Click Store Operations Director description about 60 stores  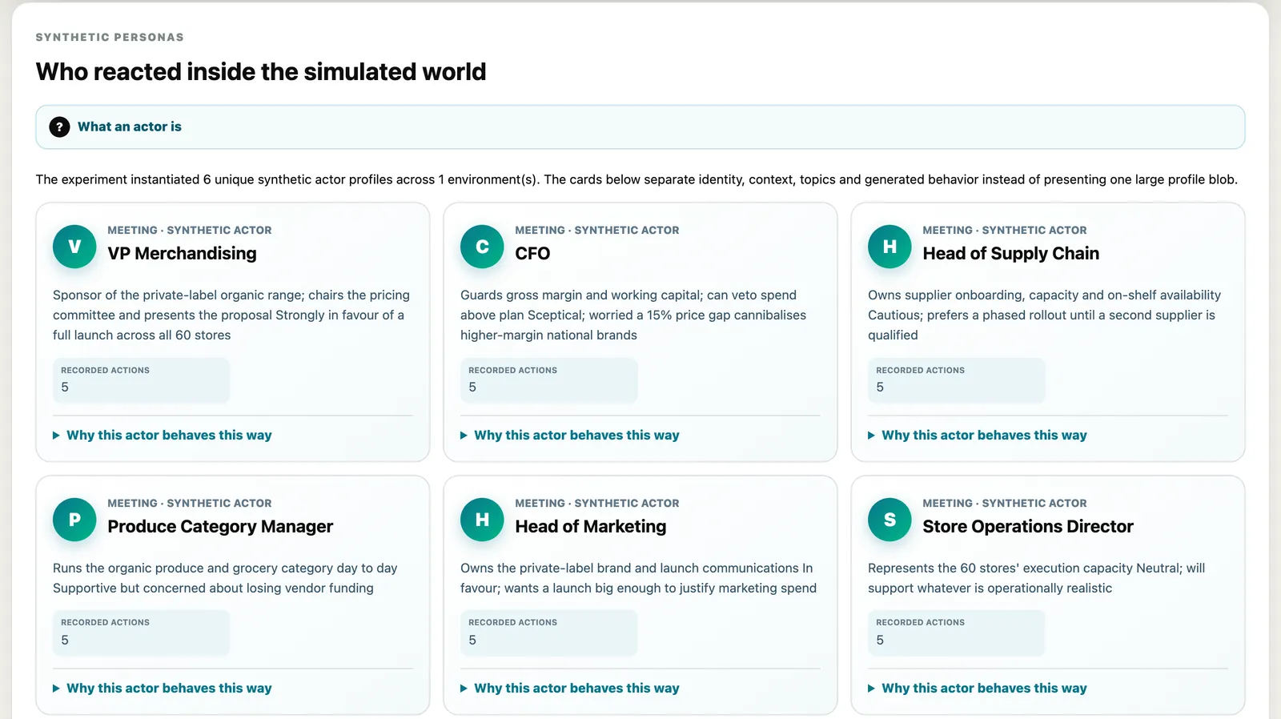click(x=1036, y=578)
